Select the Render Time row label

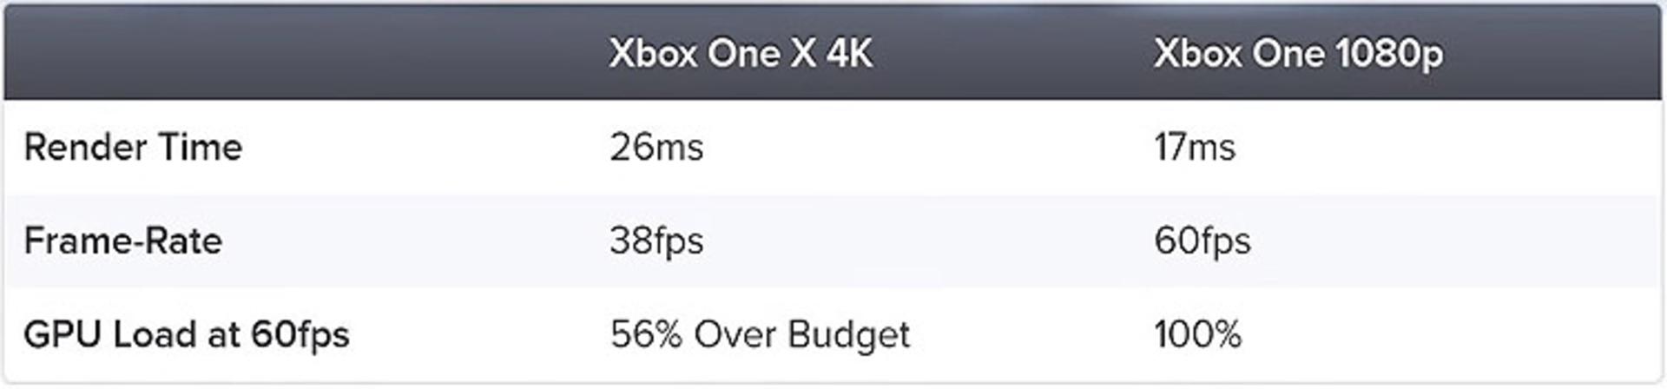point(133,147)
